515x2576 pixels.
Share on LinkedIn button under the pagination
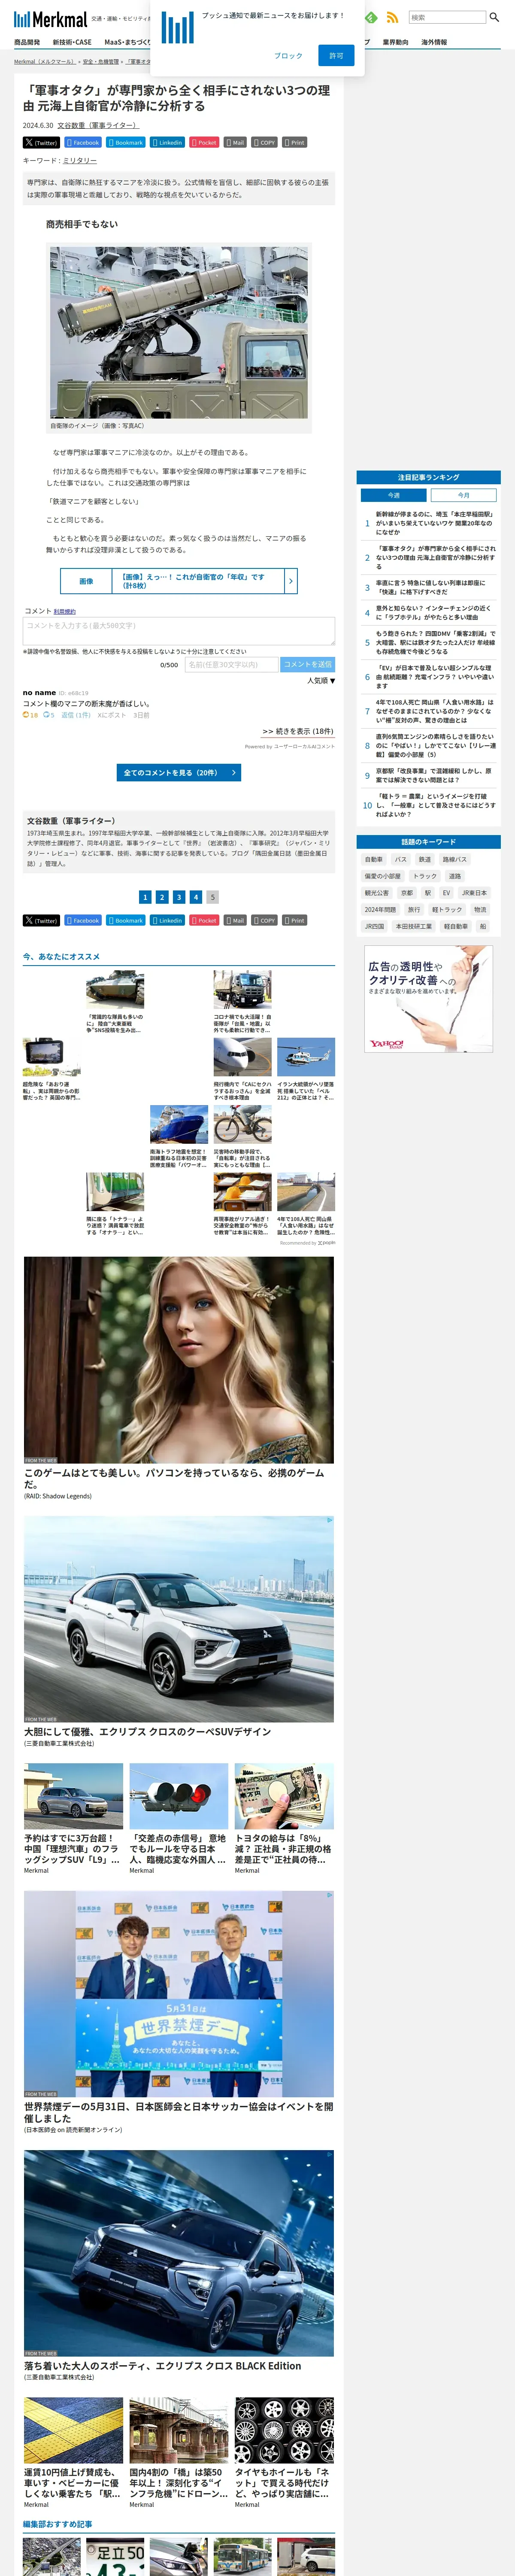click(x=168, y=920)
